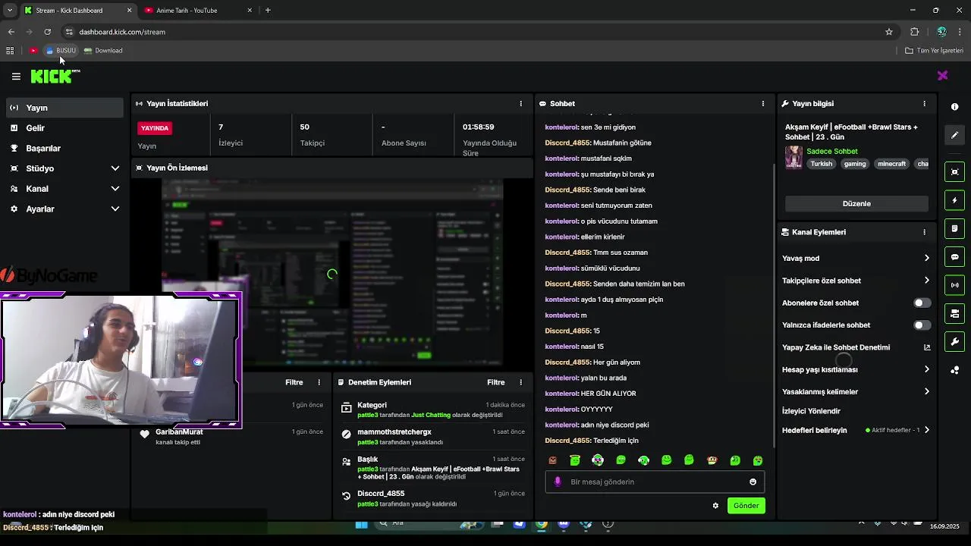Click the address bar URL
Image resolution: width=971 pixels, height=546 pixels.
click(122, 32)
